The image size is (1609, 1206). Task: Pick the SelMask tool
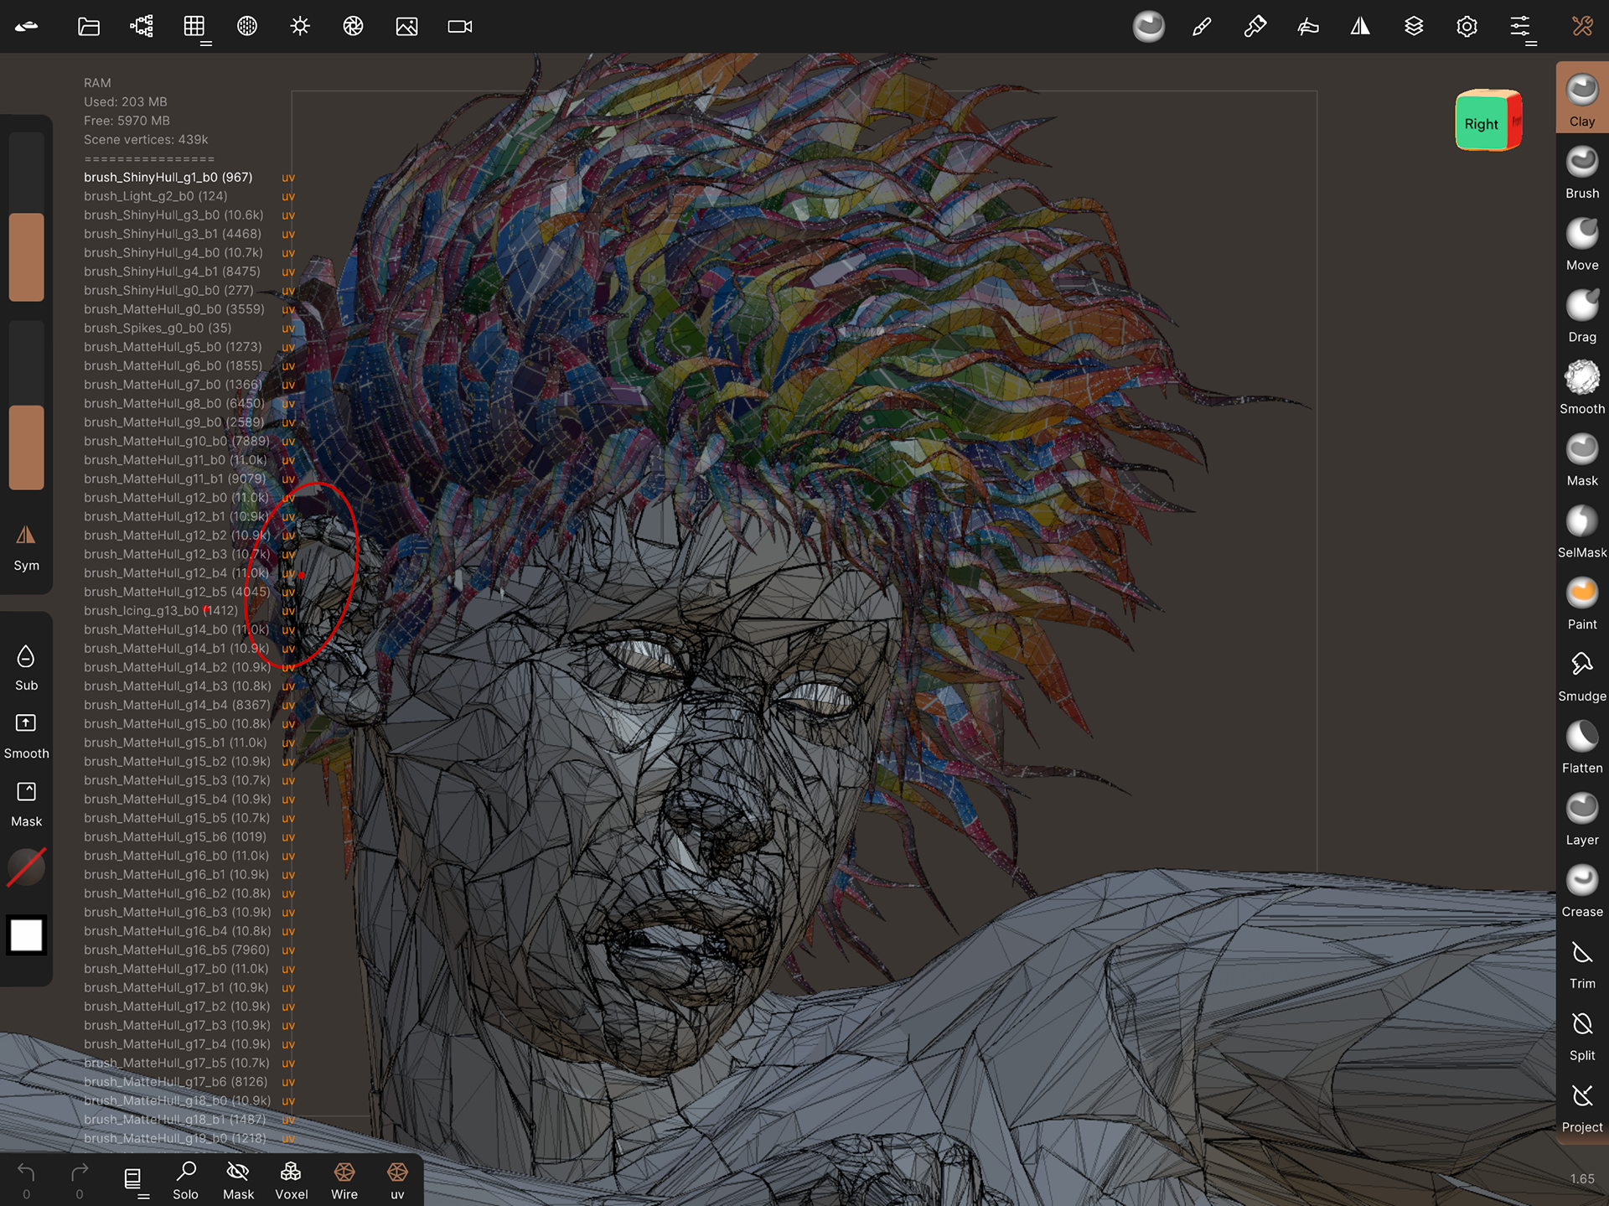(x=1581, y=531)
